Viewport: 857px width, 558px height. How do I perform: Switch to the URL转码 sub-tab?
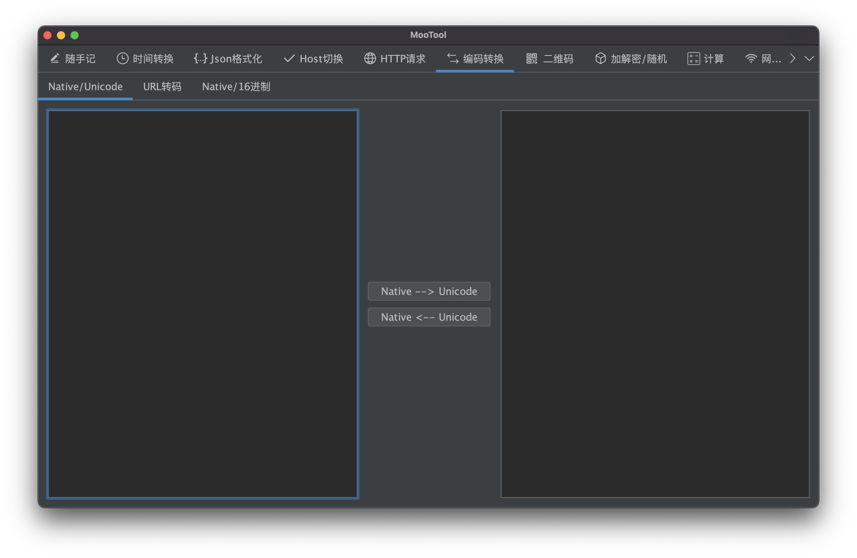pos(162,87)
